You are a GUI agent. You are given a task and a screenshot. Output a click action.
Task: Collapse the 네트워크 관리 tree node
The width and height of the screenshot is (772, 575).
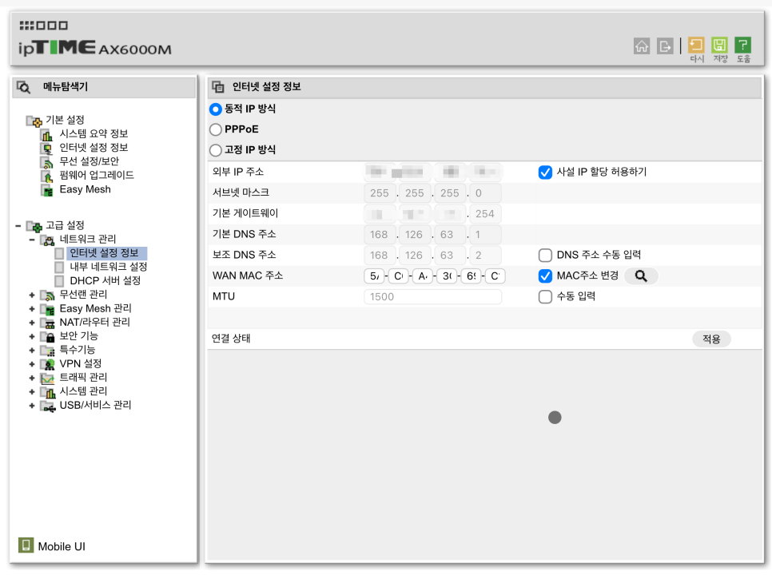coord(32,240)
